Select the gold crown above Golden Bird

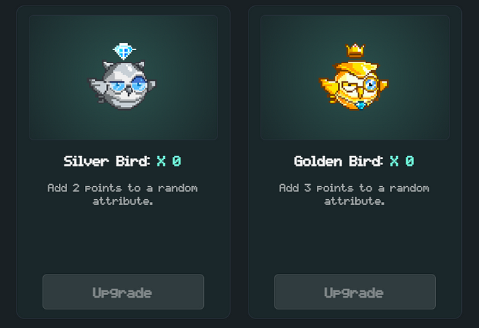pos(355,50)
